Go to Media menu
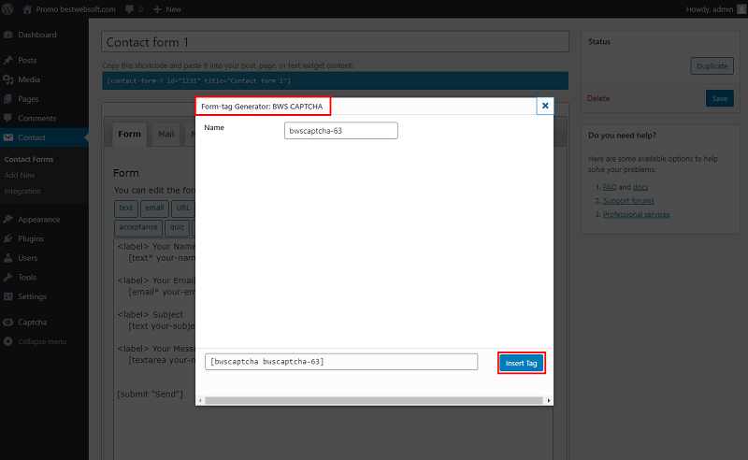Image resolution: width=748 pixels, height=460 pixels. [29, 79]
